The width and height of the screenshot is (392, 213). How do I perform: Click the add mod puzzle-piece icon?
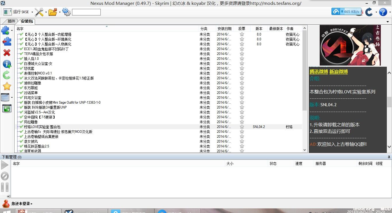click(6, 30)
